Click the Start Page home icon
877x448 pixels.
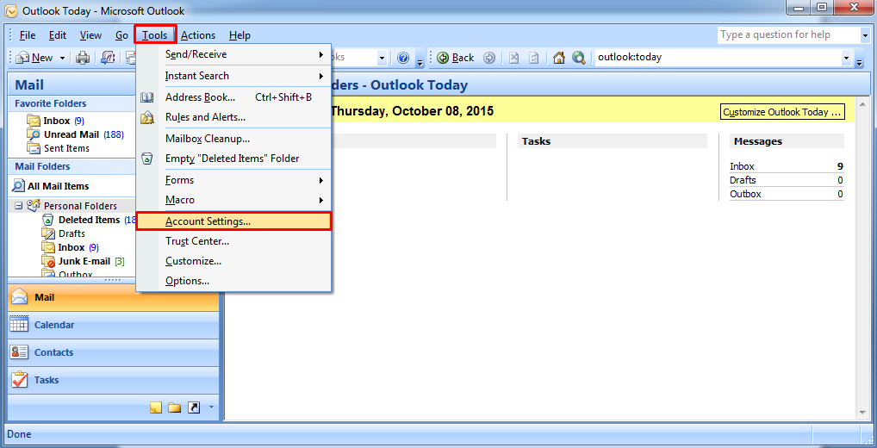[559, 58]
